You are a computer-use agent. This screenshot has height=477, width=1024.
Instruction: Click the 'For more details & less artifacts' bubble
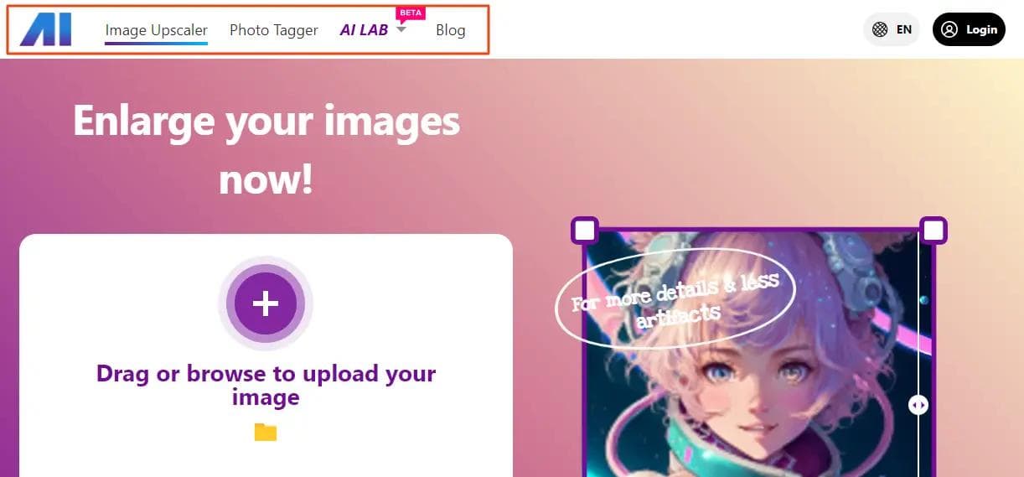pos(675,298)
